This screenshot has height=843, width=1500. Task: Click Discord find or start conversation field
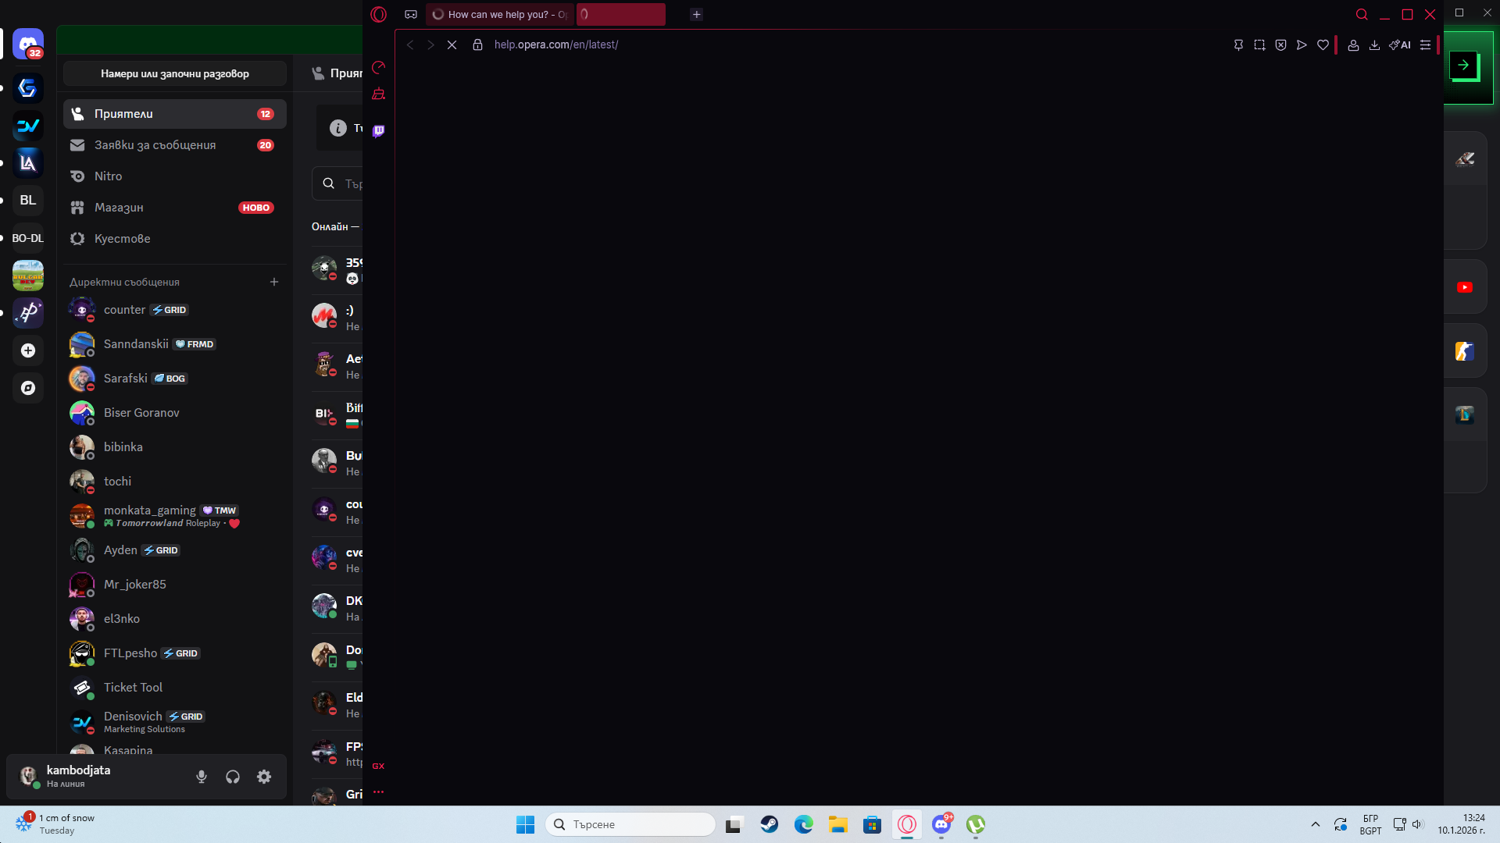175,73
